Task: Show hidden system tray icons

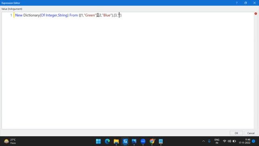Action: click(x=204, y=141)
